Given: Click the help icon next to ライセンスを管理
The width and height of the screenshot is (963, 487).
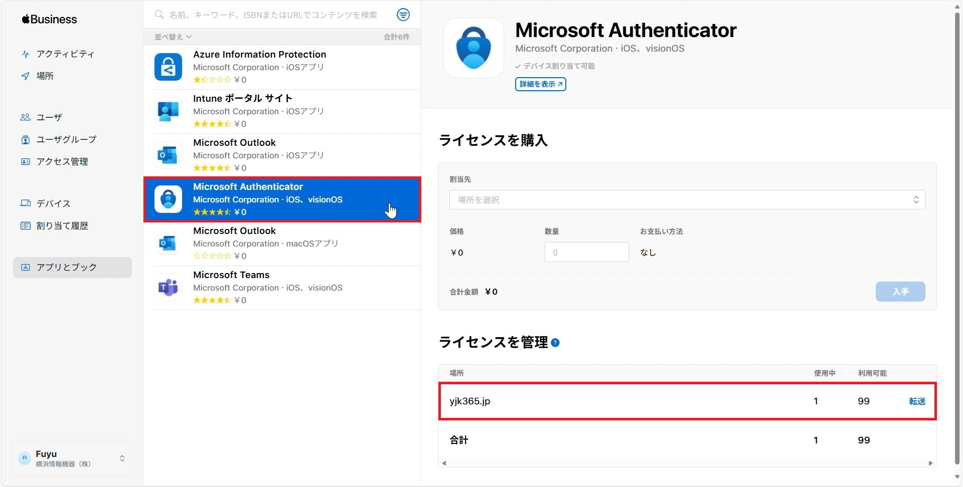Looking at the screenshot, I should (x=555, y=343).
